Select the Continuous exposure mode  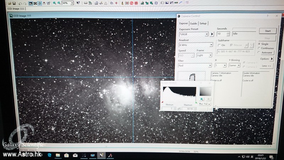260,48
